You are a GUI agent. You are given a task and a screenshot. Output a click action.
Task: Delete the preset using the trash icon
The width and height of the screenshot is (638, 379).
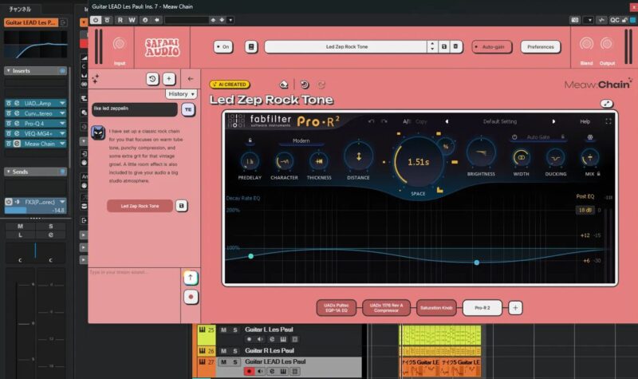tap(455, 47)
